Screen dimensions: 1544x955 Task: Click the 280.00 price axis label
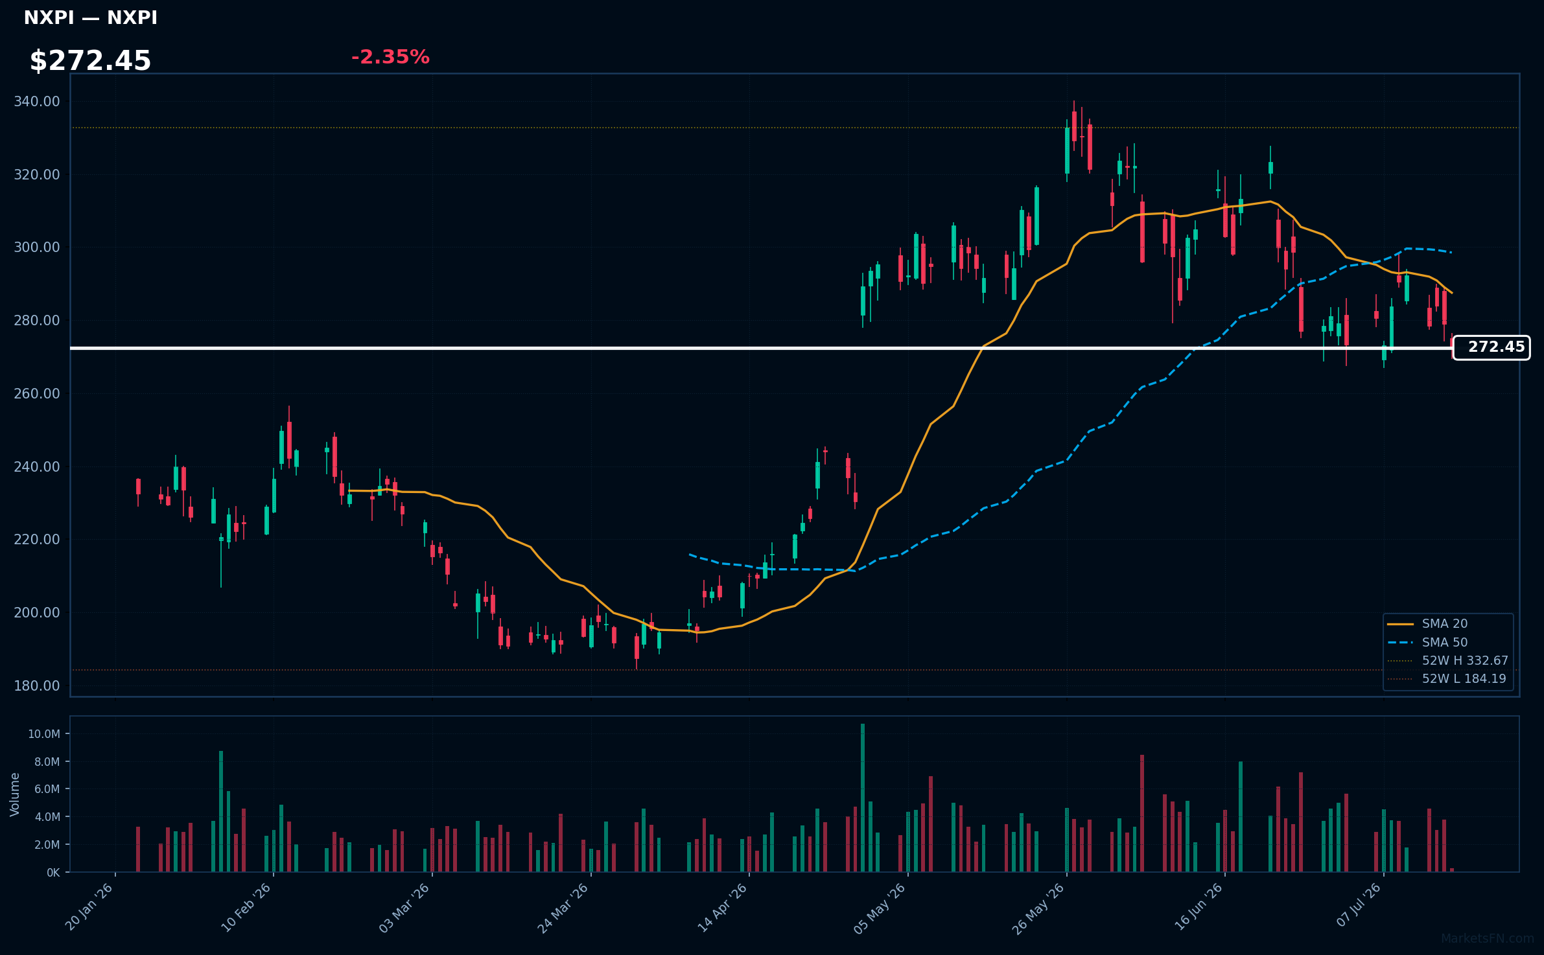click(37, 321)
